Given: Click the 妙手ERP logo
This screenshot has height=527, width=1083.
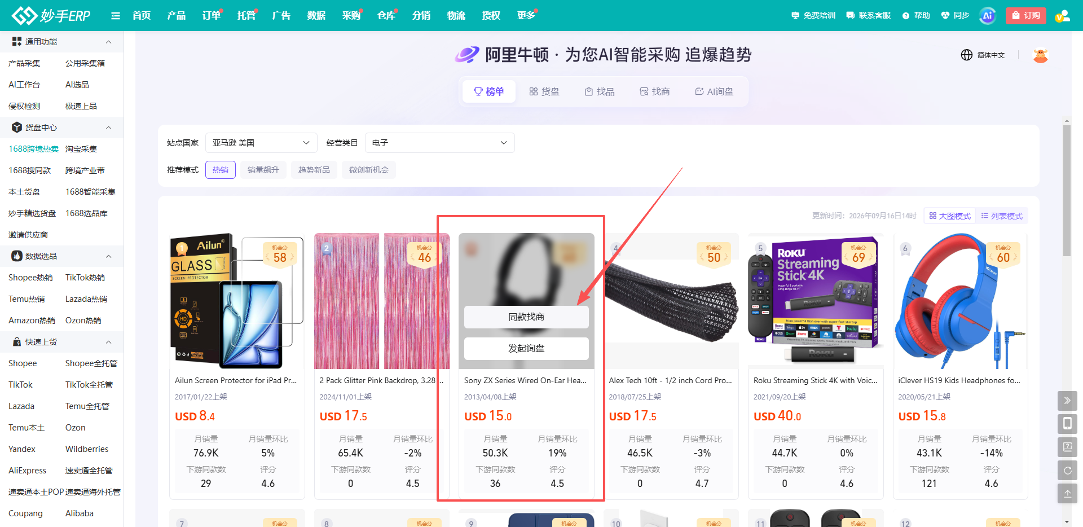Looking at the screenshot, I should pos(51,15).
